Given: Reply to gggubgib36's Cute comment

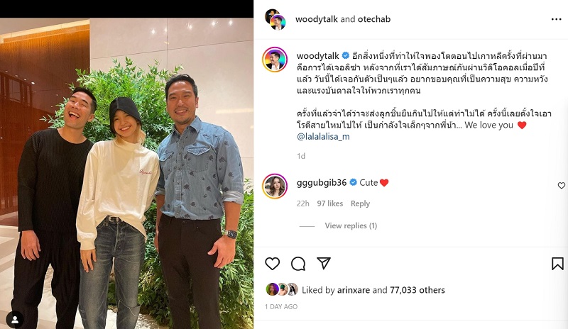Looking at the screenshot, I should point(360,203).
